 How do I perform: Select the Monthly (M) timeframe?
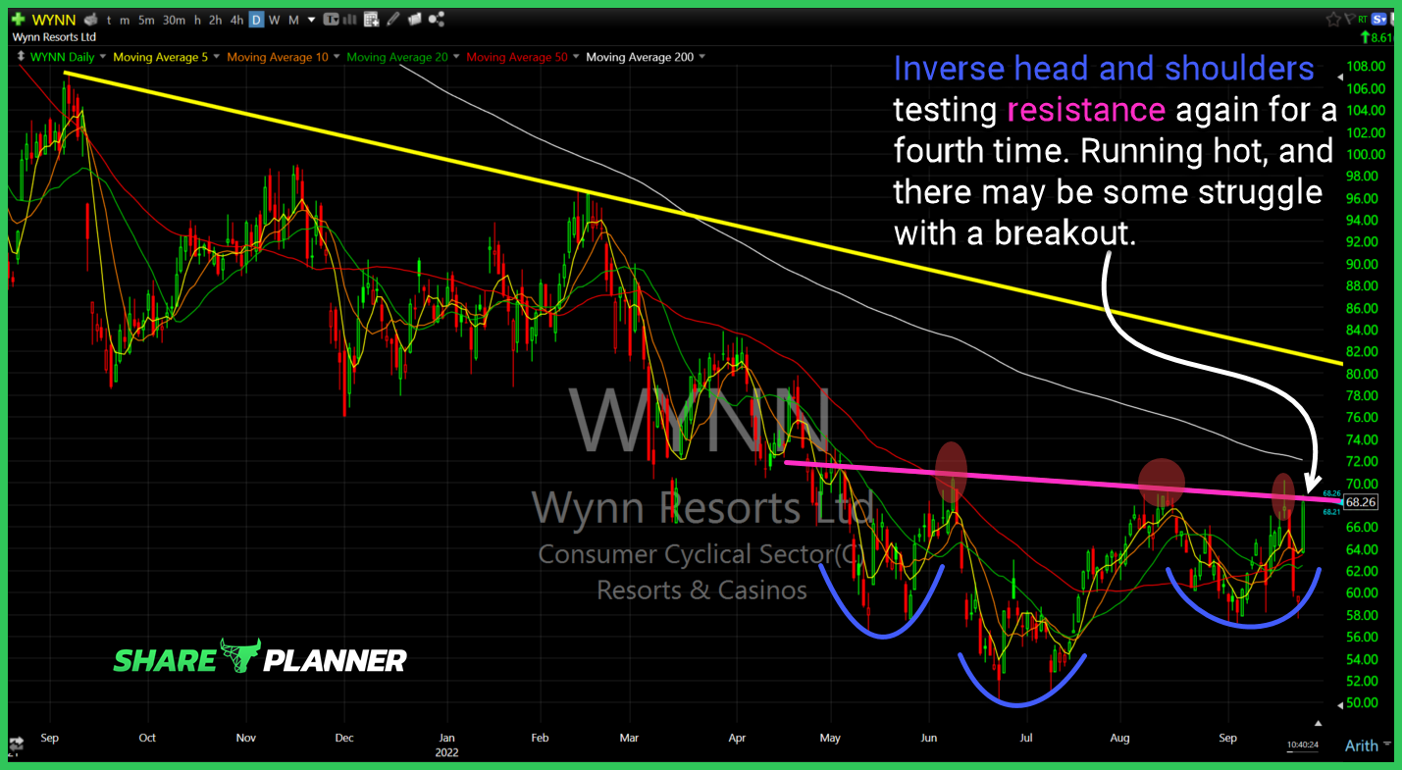pyautogui.click(x=293, y=20)
